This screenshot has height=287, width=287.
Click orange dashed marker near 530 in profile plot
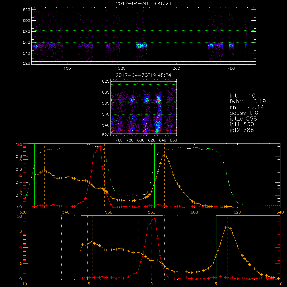click(44, 177)
